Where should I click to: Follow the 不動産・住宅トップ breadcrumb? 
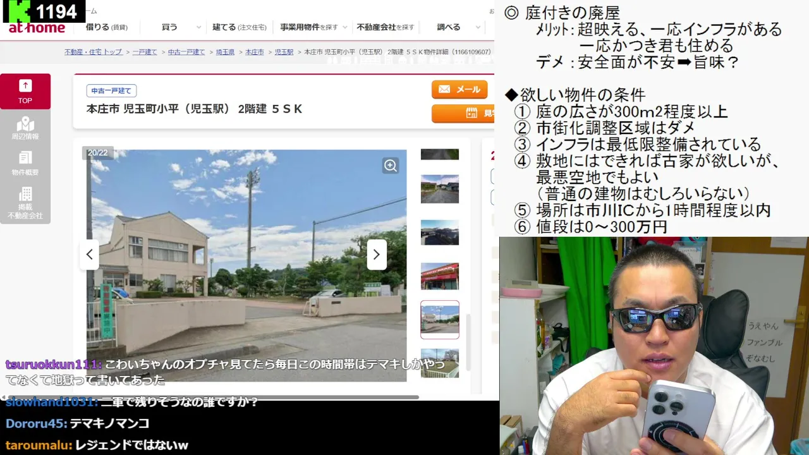tap(94, 52)
